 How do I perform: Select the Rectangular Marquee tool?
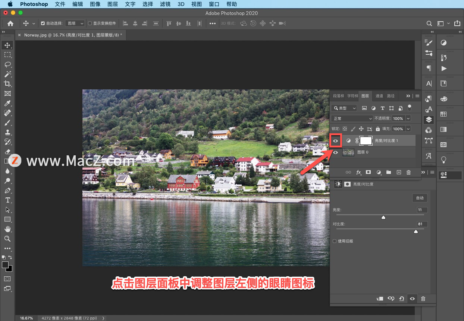[7, 55]
